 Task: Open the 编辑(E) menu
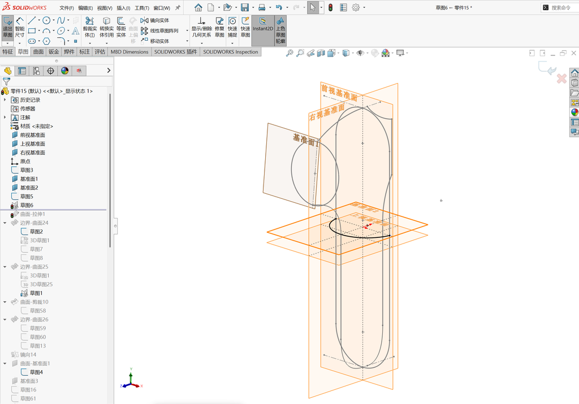(x=85, y=8)
